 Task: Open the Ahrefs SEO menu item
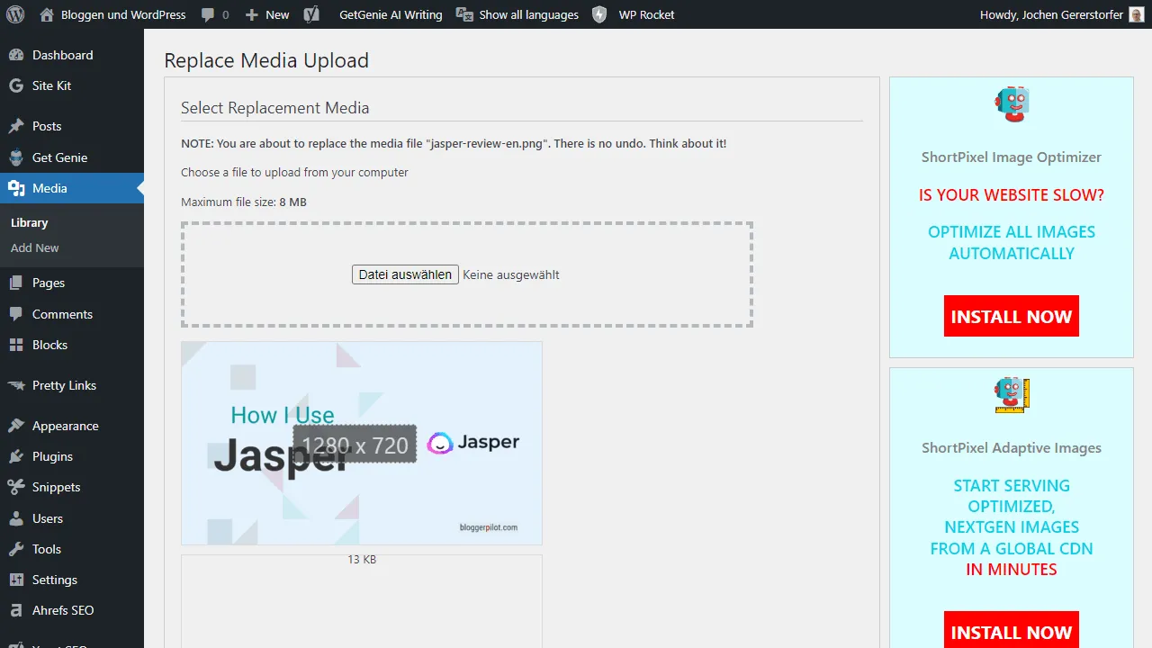(72, 610)
